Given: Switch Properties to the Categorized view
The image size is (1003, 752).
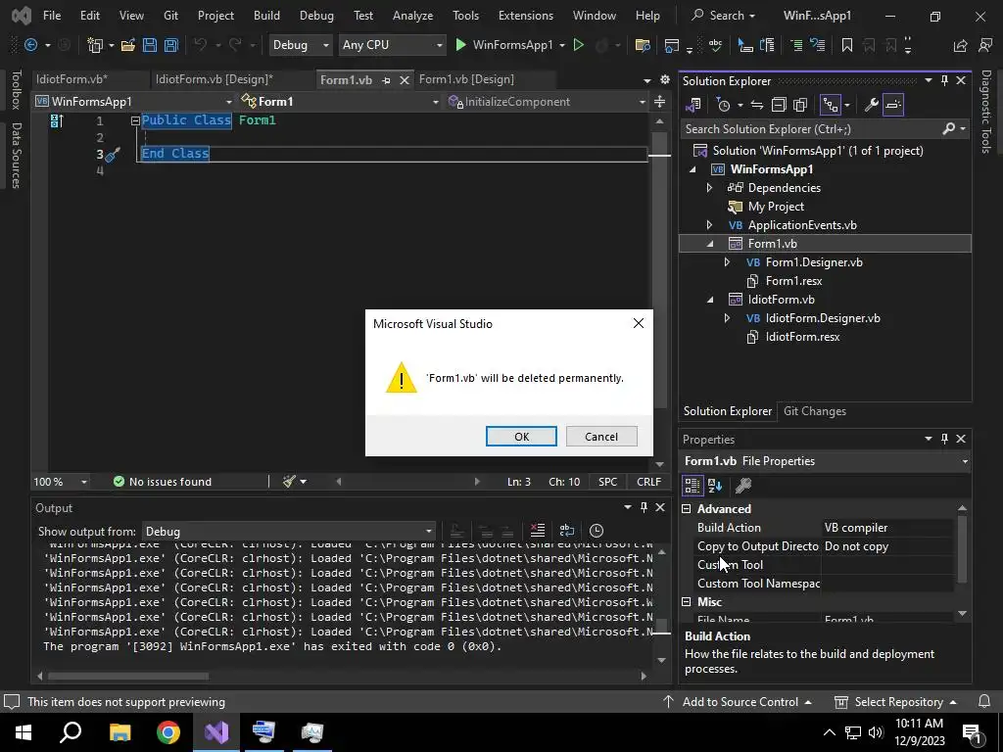Looking at the screenshot, I should coord(693,486).
